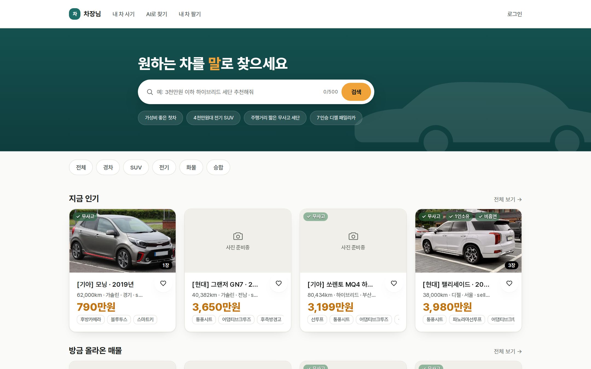Click the 비흡연 badge on 팰리세이드
Viewport: 591px width, 369px height.
point(487,216)
